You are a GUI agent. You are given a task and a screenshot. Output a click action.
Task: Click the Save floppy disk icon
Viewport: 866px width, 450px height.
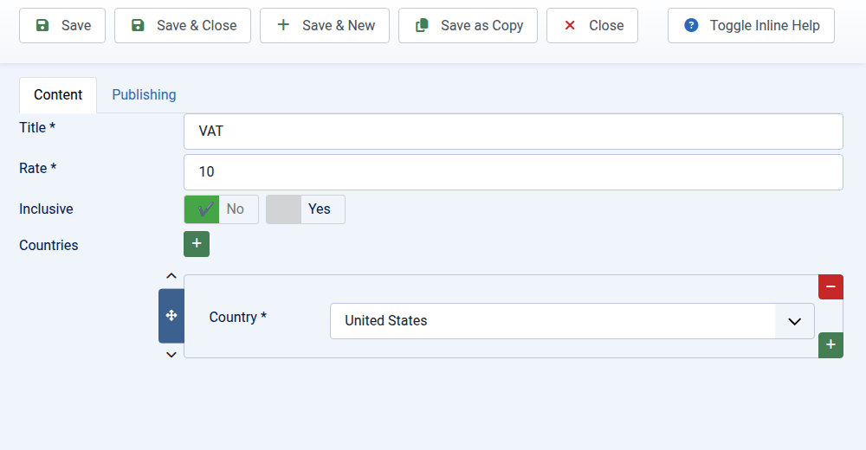click(x=42, y=26)
